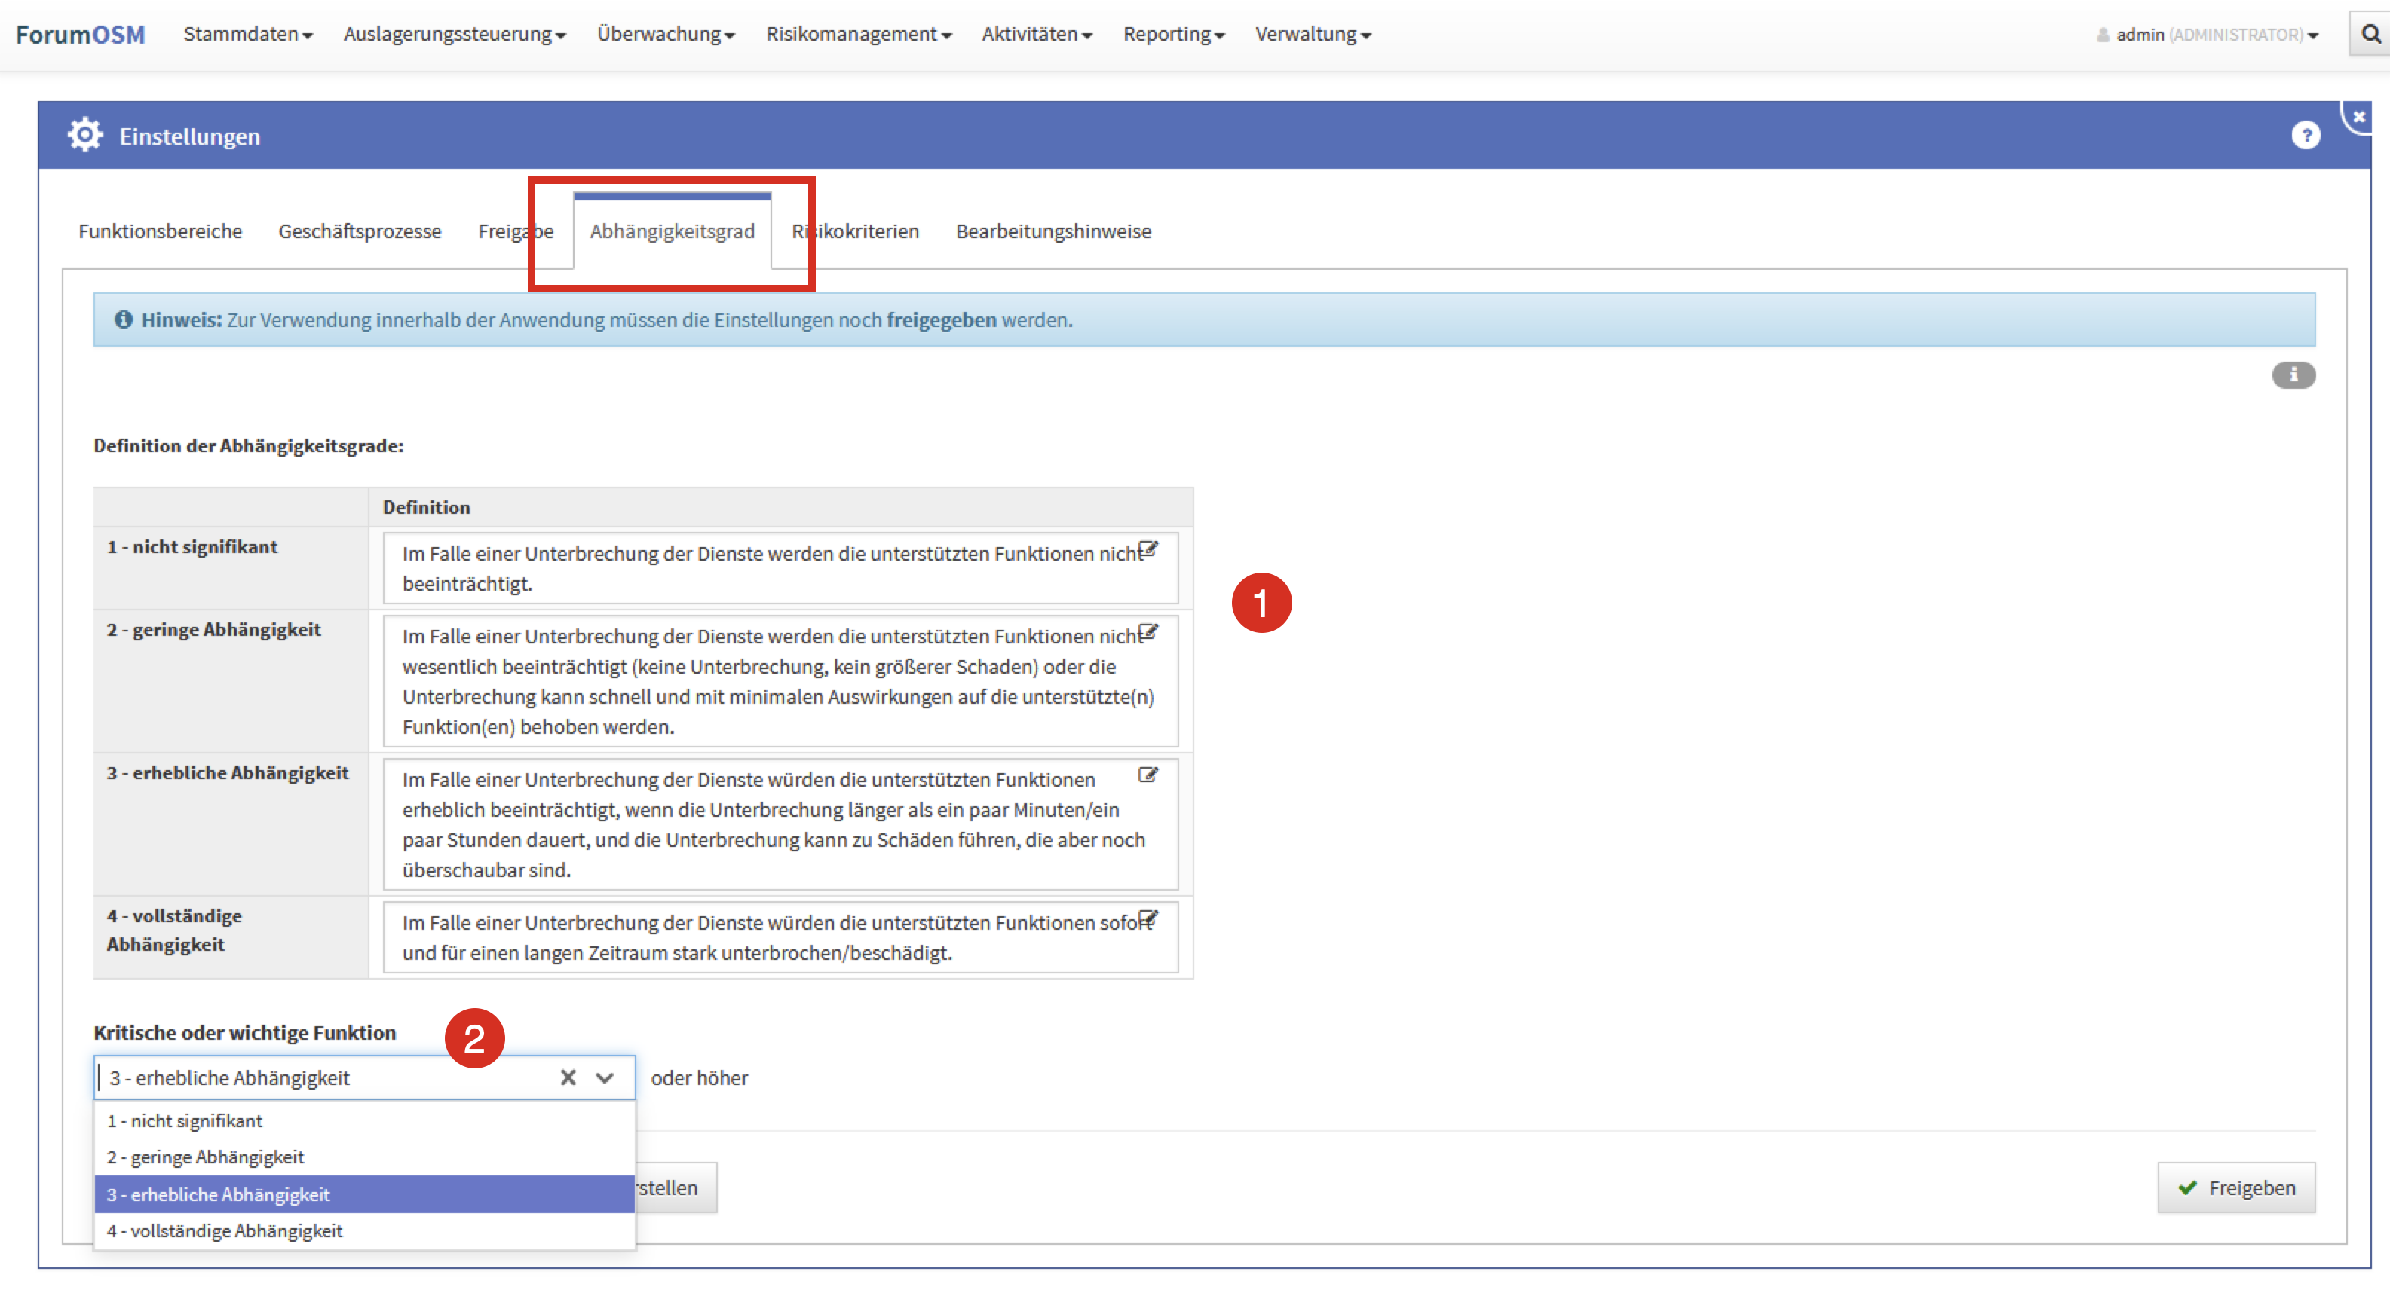Screen dimensions: 2390x1299
Task: Edit the erhebliche Abhängigkeit definition via pencil icon
Action: (1148, 775)
